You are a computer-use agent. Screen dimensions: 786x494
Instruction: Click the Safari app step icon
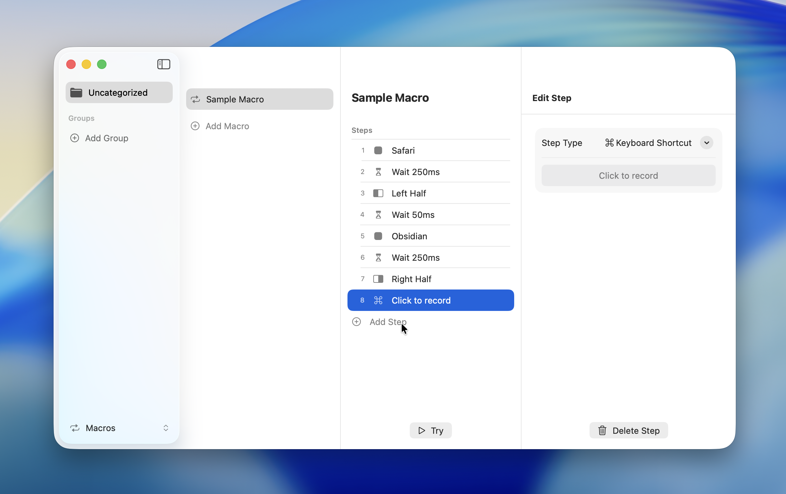coord(378,151)
